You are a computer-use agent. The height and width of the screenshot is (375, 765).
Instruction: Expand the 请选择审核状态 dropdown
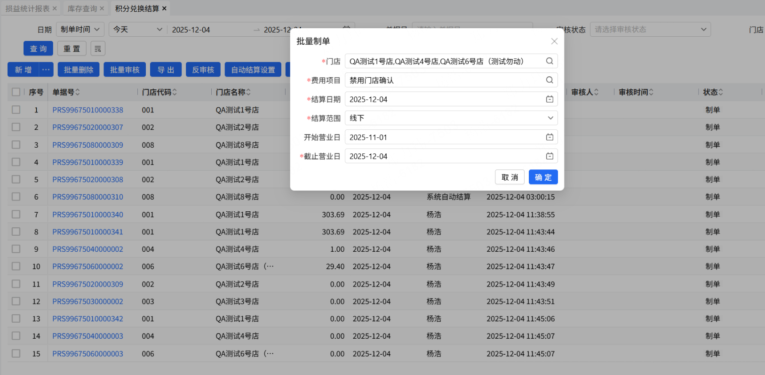pos(650,29)
